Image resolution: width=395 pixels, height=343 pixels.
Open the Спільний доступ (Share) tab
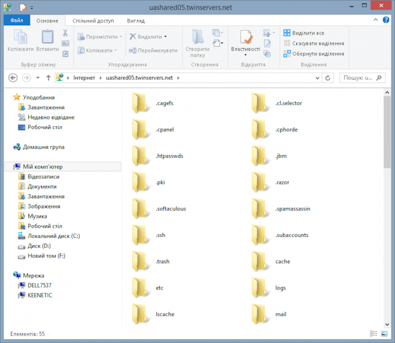(x=94, y=20)
